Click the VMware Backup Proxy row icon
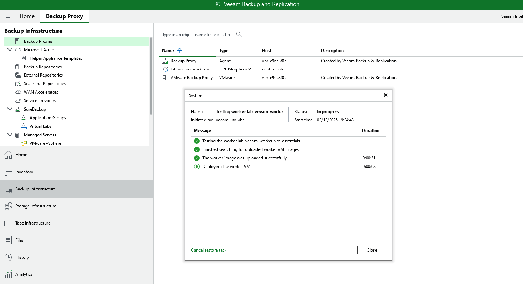This screenshot has height=284, width=523. [165, 78]
